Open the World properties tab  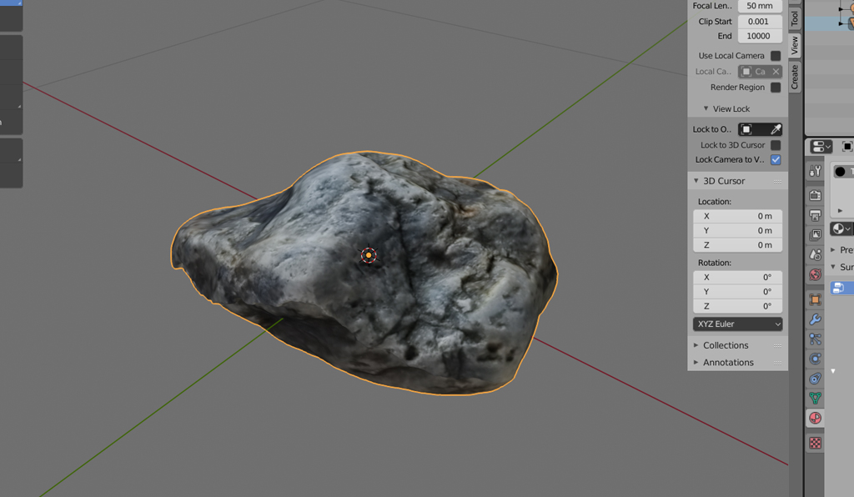(x=815, y=274)
